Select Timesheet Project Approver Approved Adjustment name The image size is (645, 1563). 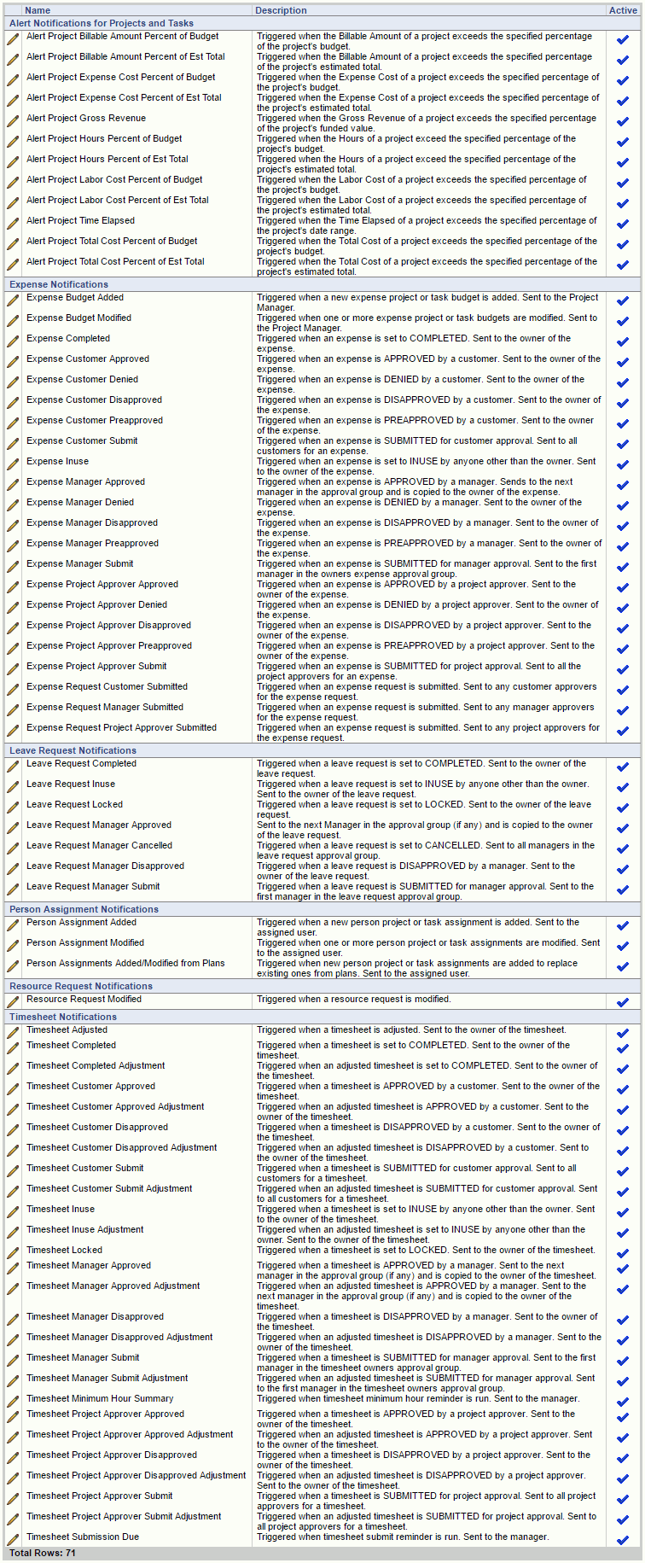pos(130,1434)
